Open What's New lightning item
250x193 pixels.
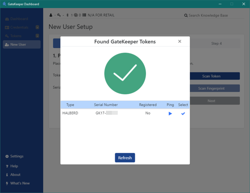[x=18, y=183]
